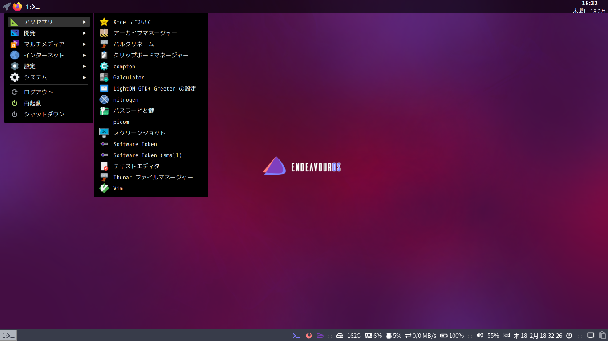Screen dimensions: 608x341
Task: Launch nitrogen wallpaper setter
Action: (151, 99)
